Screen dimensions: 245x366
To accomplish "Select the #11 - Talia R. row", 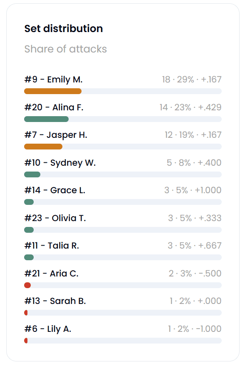I will (123, 251).
